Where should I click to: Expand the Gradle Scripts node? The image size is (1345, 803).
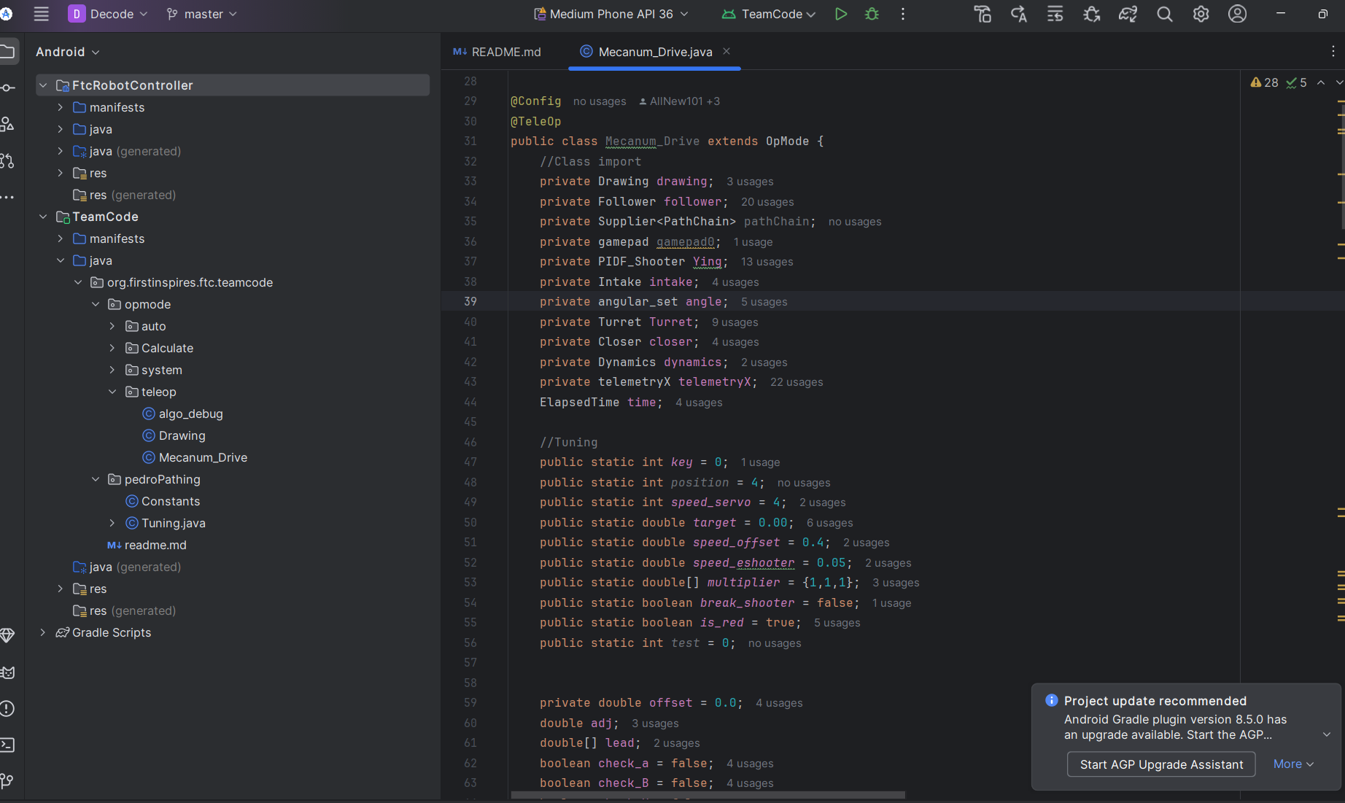(x=43, y=632)
